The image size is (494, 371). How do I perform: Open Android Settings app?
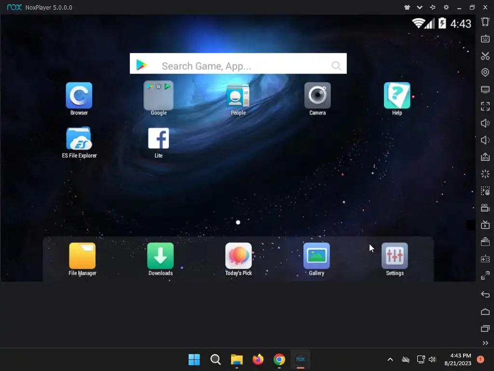(x=395, y=256)
